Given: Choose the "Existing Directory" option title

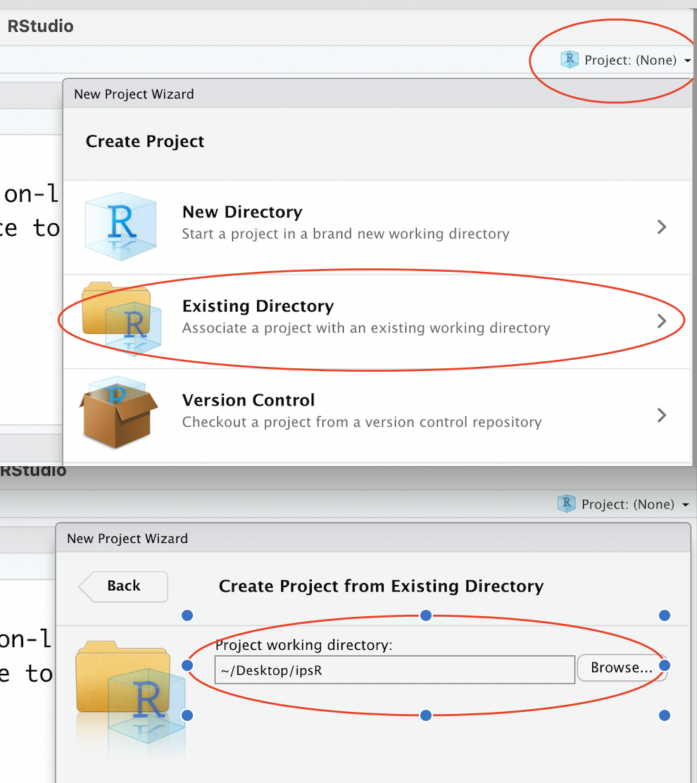Looking at the screenshot, I should click(258, 306).
